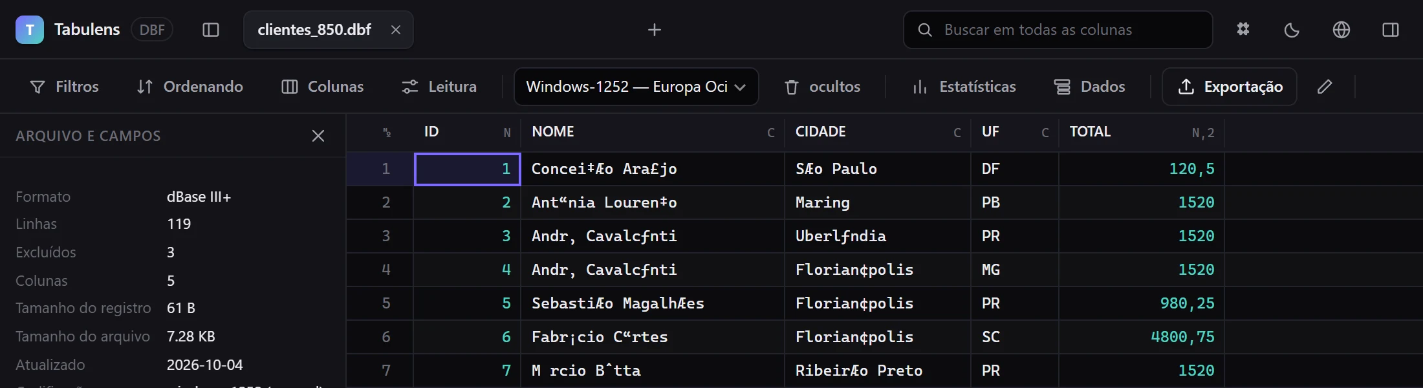Focus the search all columns field
This screenshot has height=388, width=1423.
(1058, 30)
